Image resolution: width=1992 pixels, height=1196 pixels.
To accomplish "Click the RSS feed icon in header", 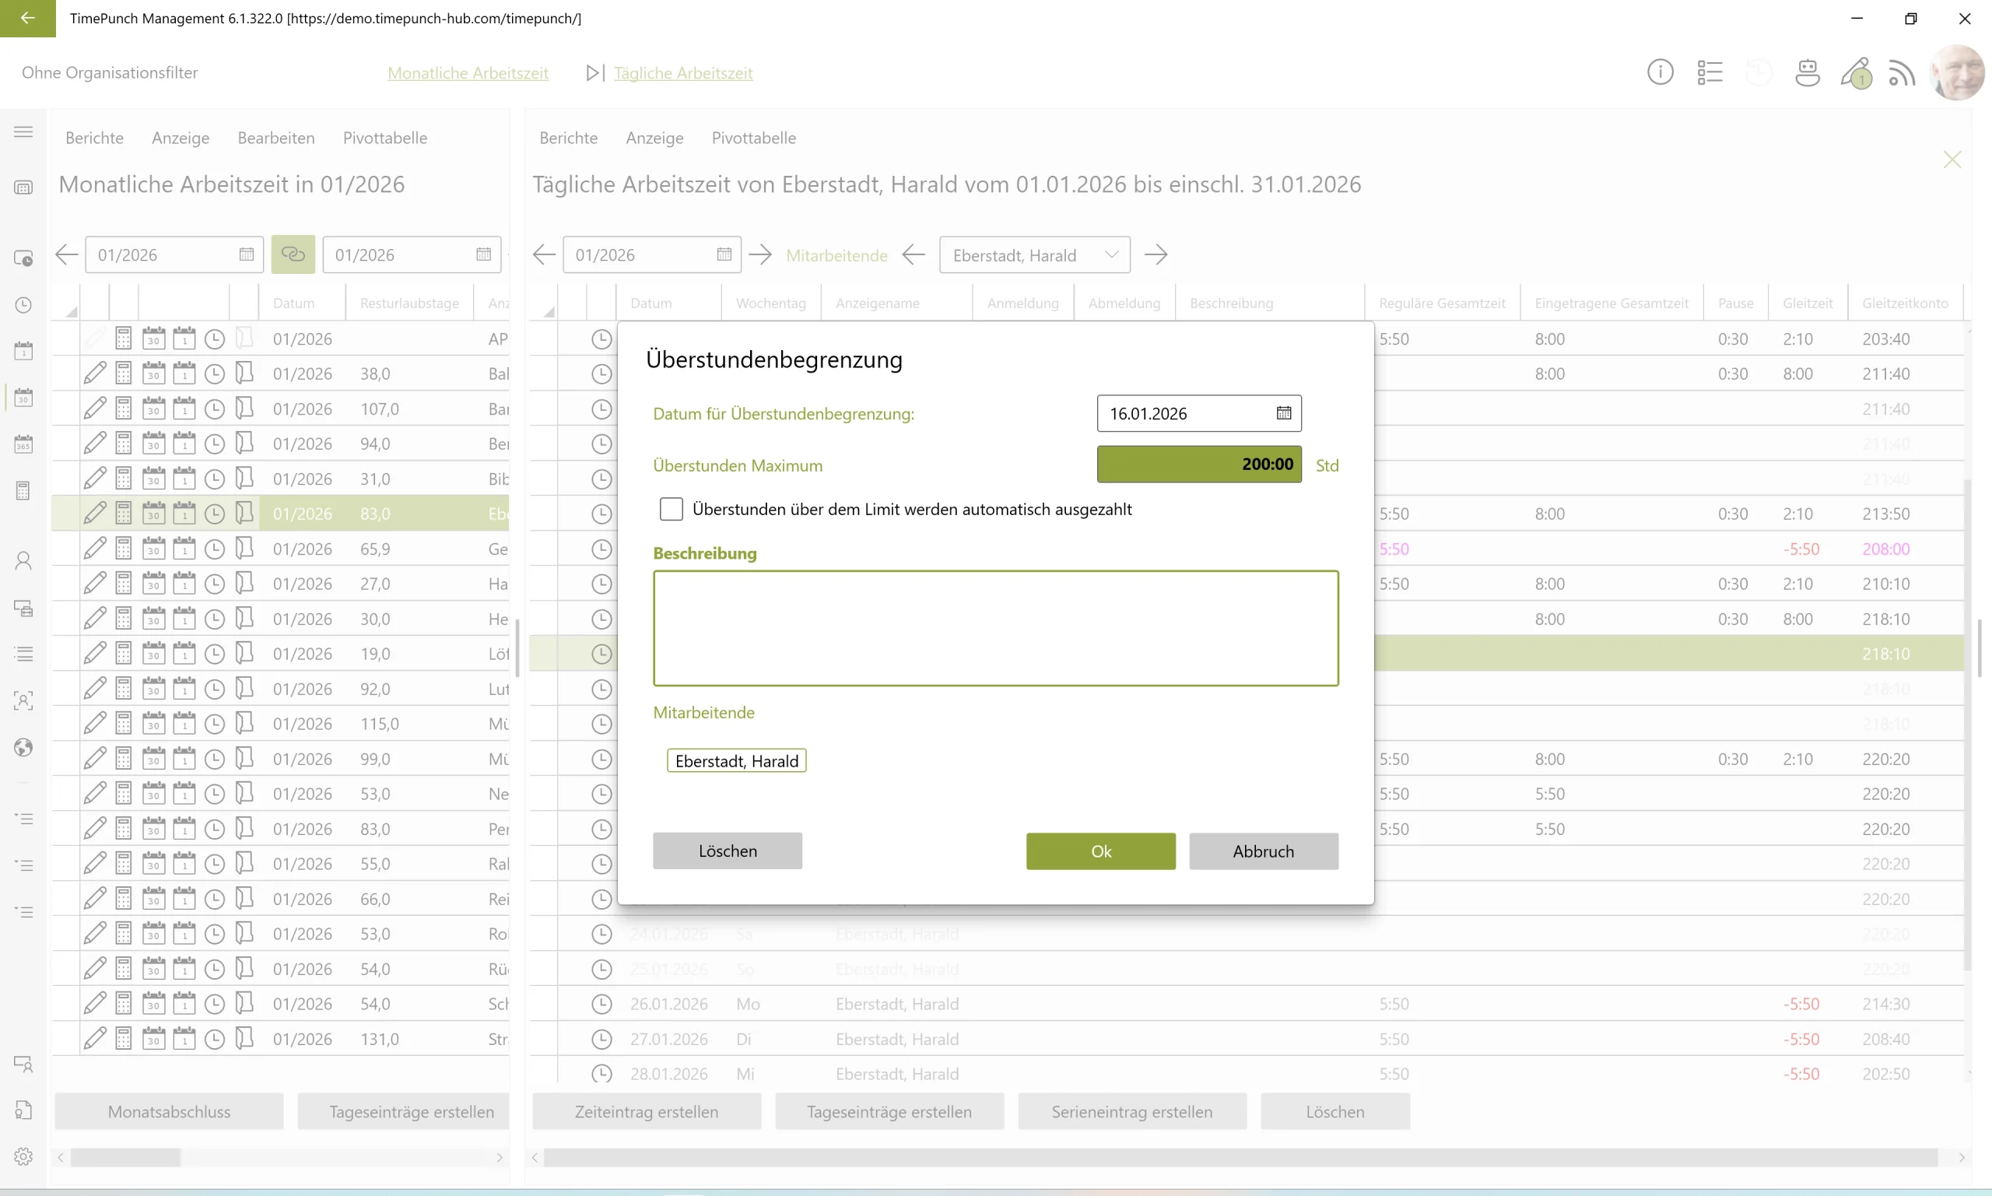I will 1902,73.
